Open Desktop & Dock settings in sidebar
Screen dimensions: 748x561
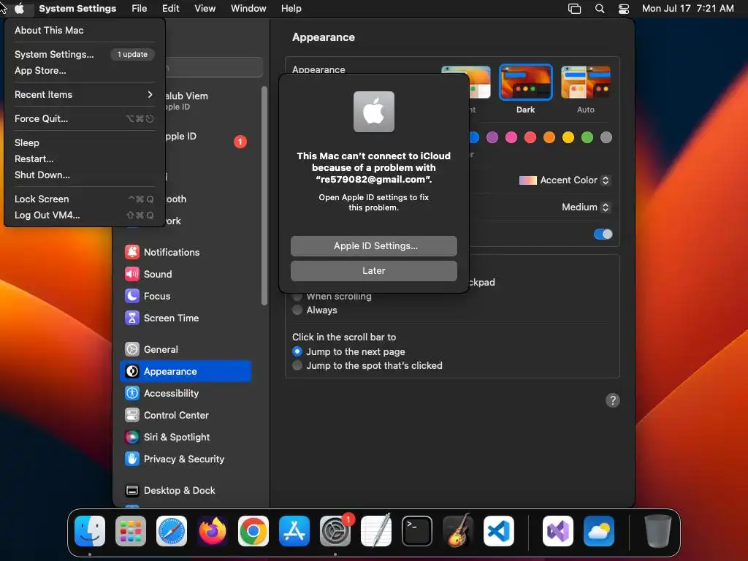coord(186,491)
